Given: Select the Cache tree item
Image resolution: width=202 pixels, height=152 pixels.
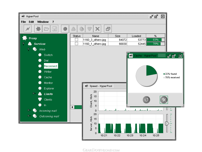Looking at the screenshot, I should pyautogui.click(x=48, y=77).
